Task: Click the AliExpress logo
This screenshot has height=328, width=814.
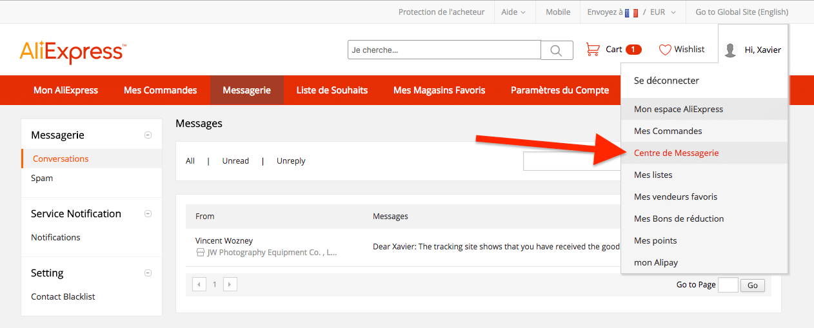Action: coord(73,52)
